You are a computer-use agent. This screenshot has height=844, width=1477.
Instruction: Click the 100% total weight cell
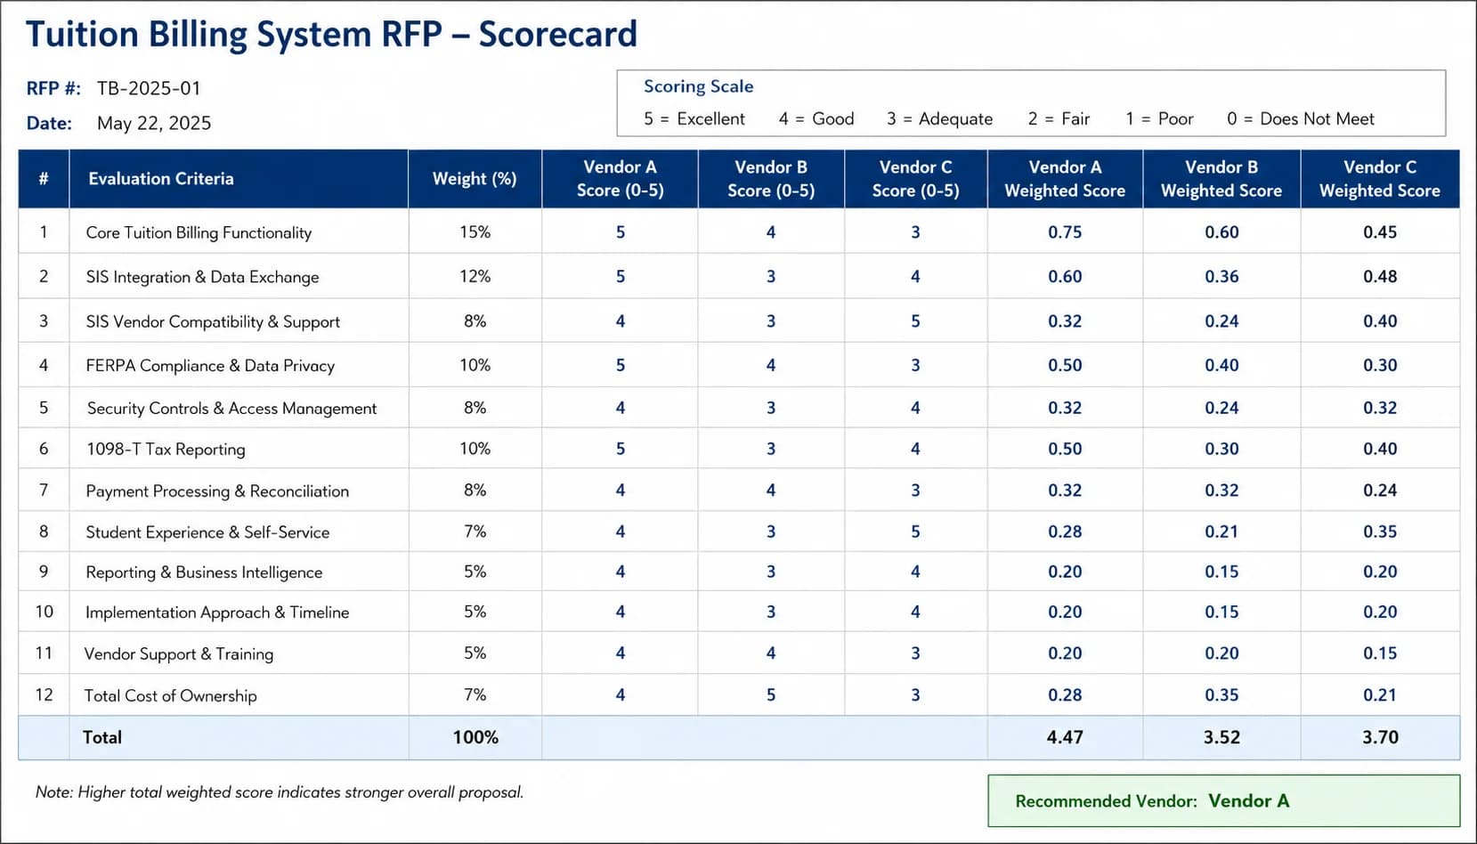(x=475, y=737)
